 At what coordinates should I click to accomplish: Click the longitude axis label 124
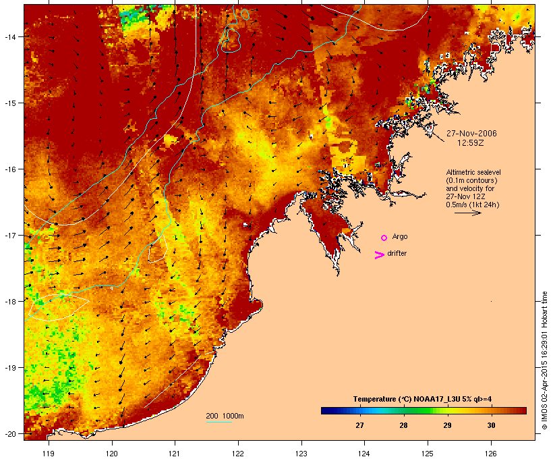pos(364,454)
